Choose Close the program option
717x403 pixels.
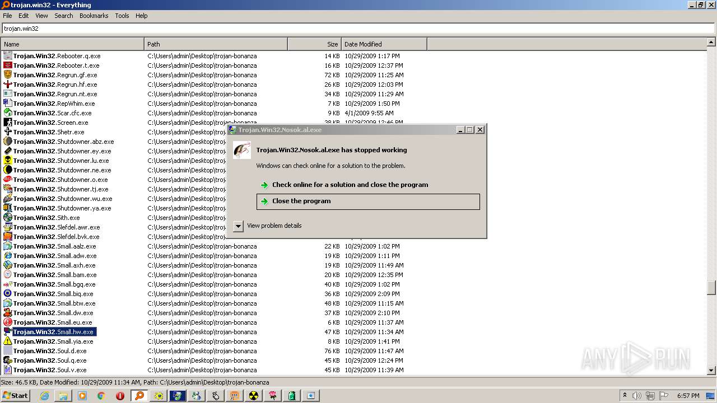[x=368, y=201]
